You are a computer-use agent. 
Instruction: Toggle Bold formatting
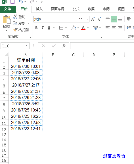coord(36,28)
